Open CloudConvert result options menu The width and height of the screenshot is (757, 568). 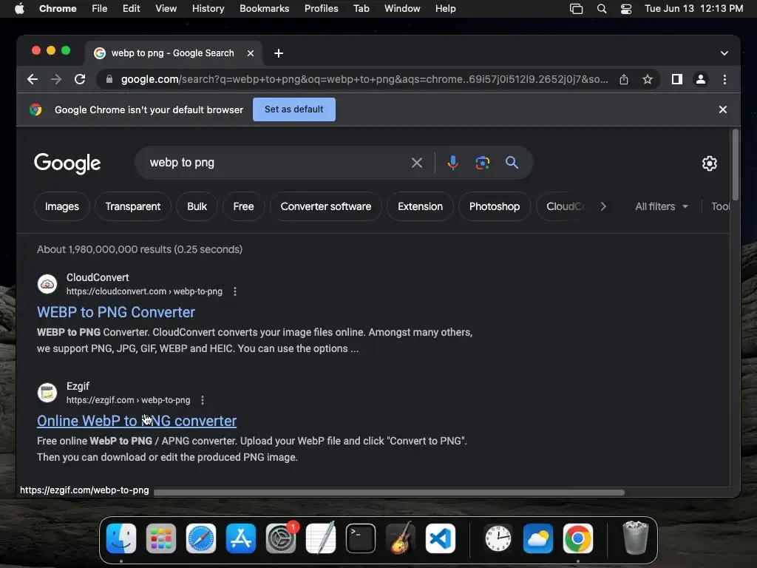(x=234, y=291)
